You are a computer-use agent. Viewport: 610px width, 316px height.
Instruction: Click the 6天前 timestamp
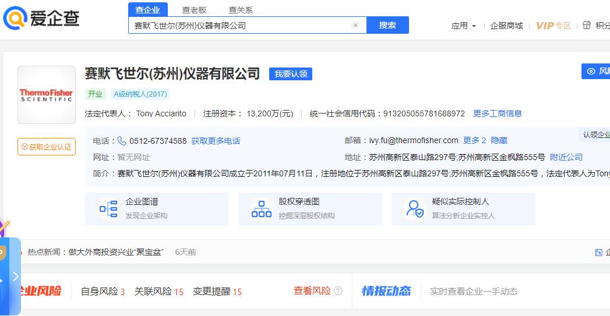click(186, 252)
